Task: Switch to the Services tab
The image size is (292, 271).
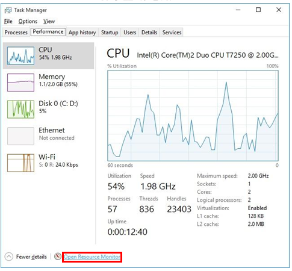Action: tap(172, 33)
